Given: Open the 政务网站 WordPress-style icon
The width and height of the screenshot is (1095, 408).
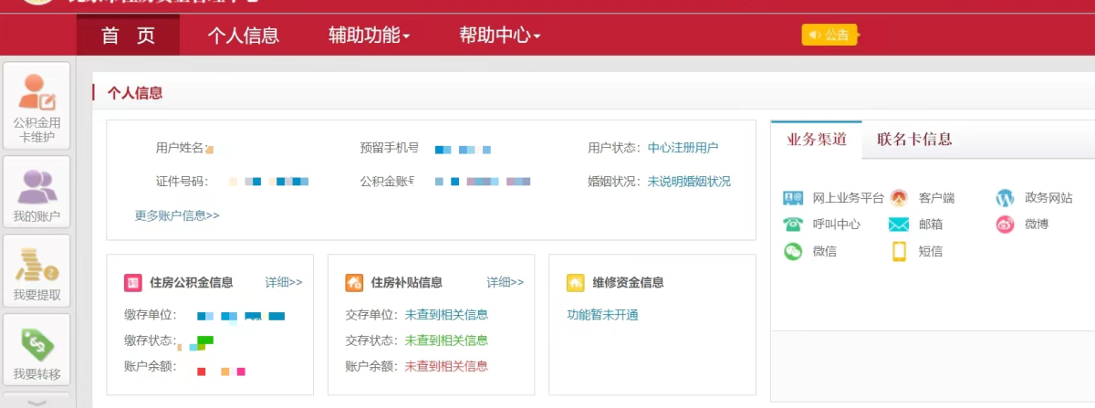Looking at the screenshot, I should pos(1005,198).
